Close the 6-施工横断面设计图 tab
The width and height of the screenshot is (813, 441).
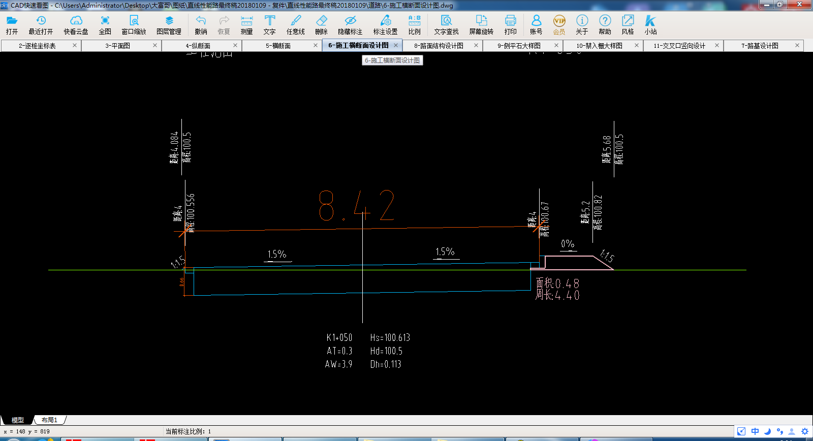coord(396,45)
